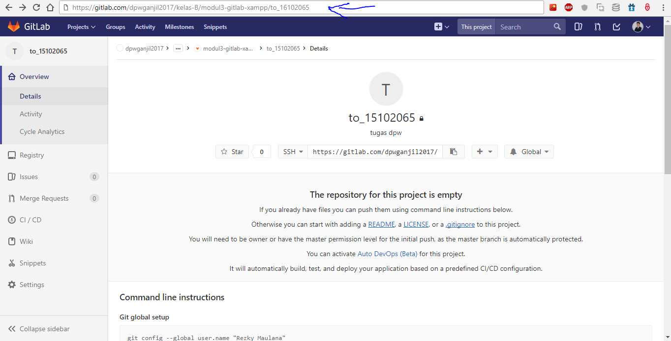Open the Global notification settings dropdown
The width and height of the screenshot is (671, 341).
coord(529,151)
